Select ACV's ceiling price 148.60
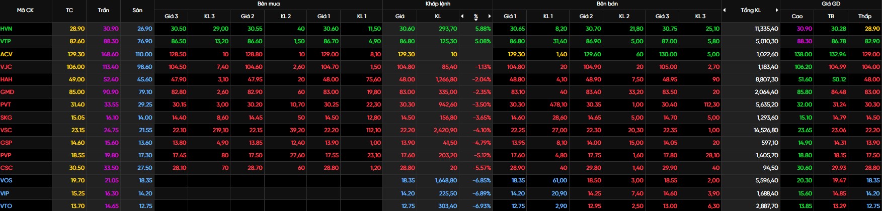 click(110, 54)
